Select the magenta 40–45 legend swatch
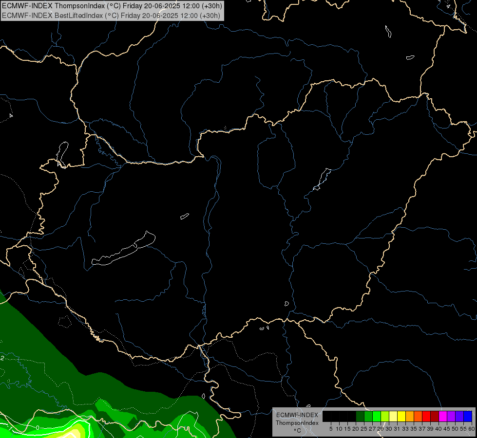The width and height of the screenshot is (477, 438). click(x=442, y=416)
